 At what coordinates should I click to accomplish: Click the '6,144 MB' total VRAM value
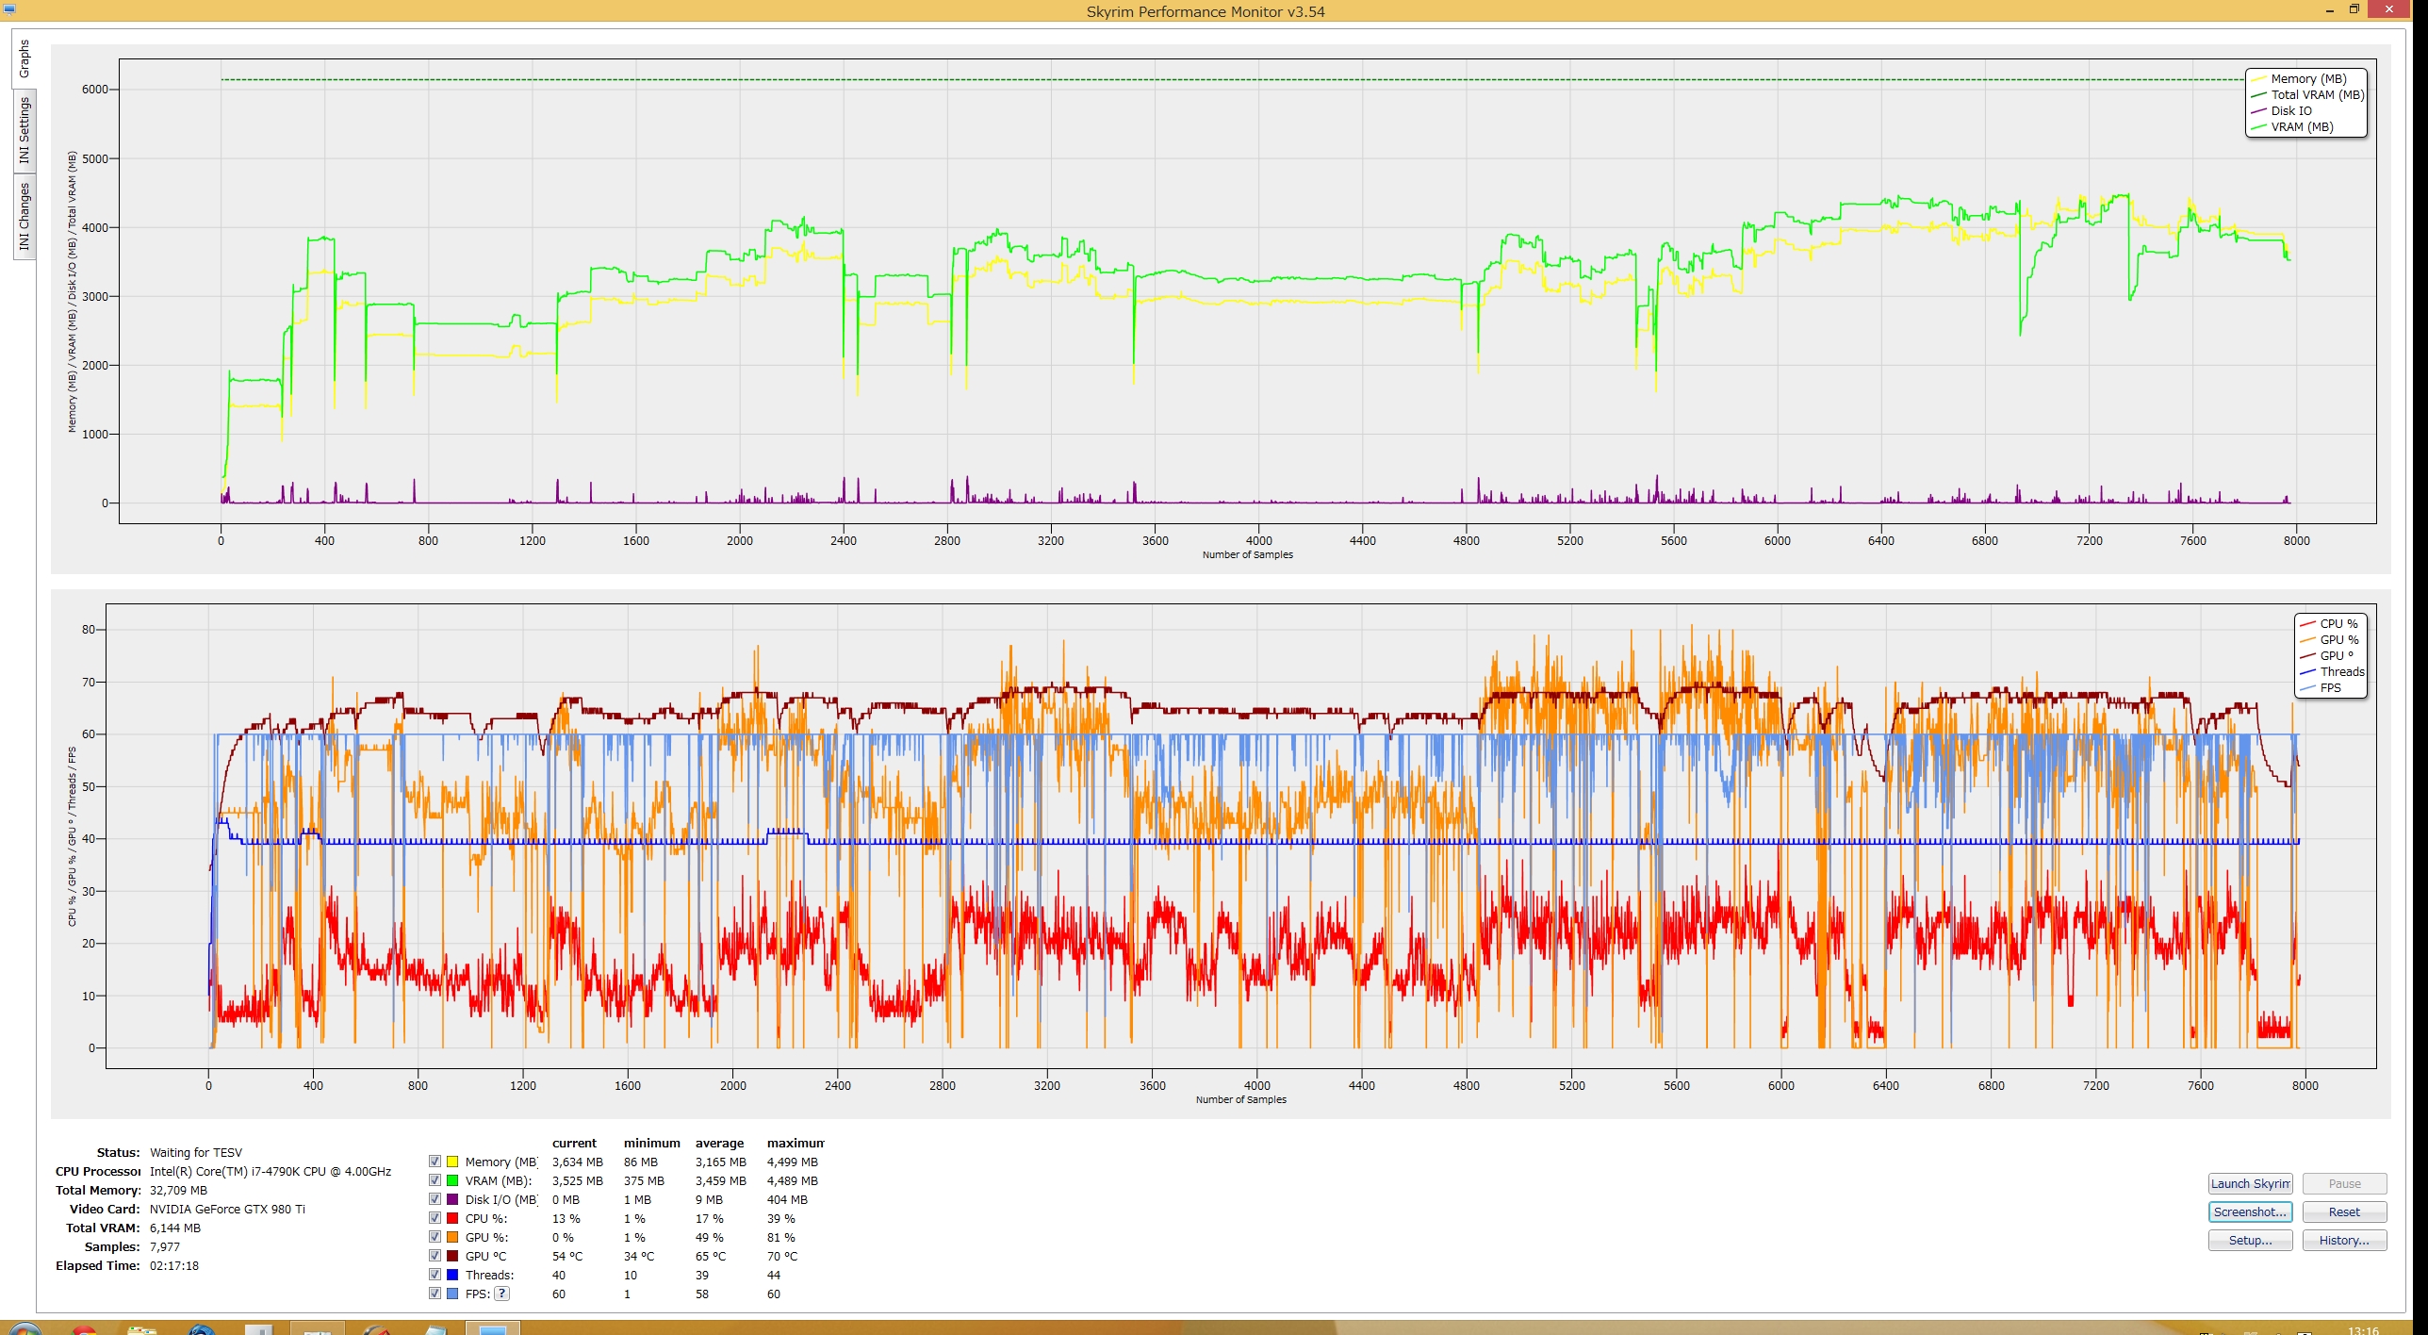pyautogui.click(x=175, y=1228)
